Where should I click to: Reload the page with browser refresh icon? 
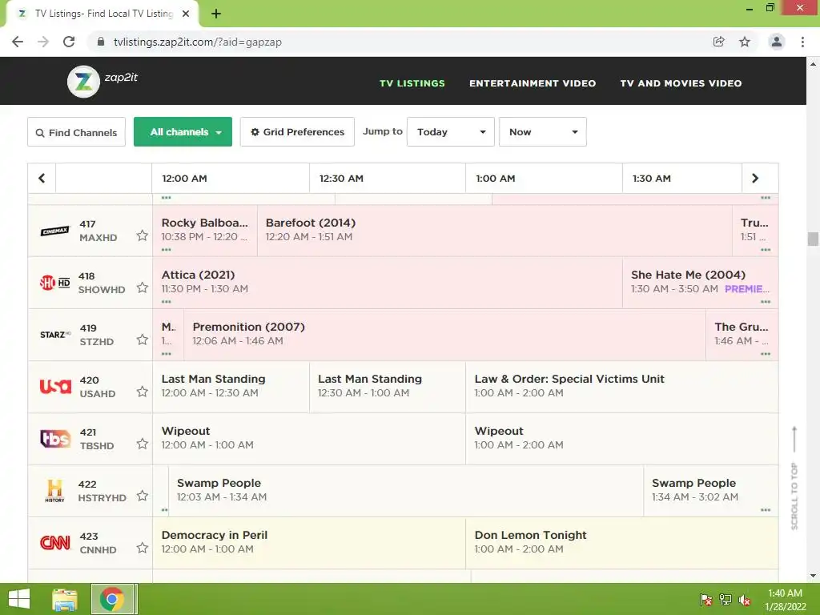69,42
